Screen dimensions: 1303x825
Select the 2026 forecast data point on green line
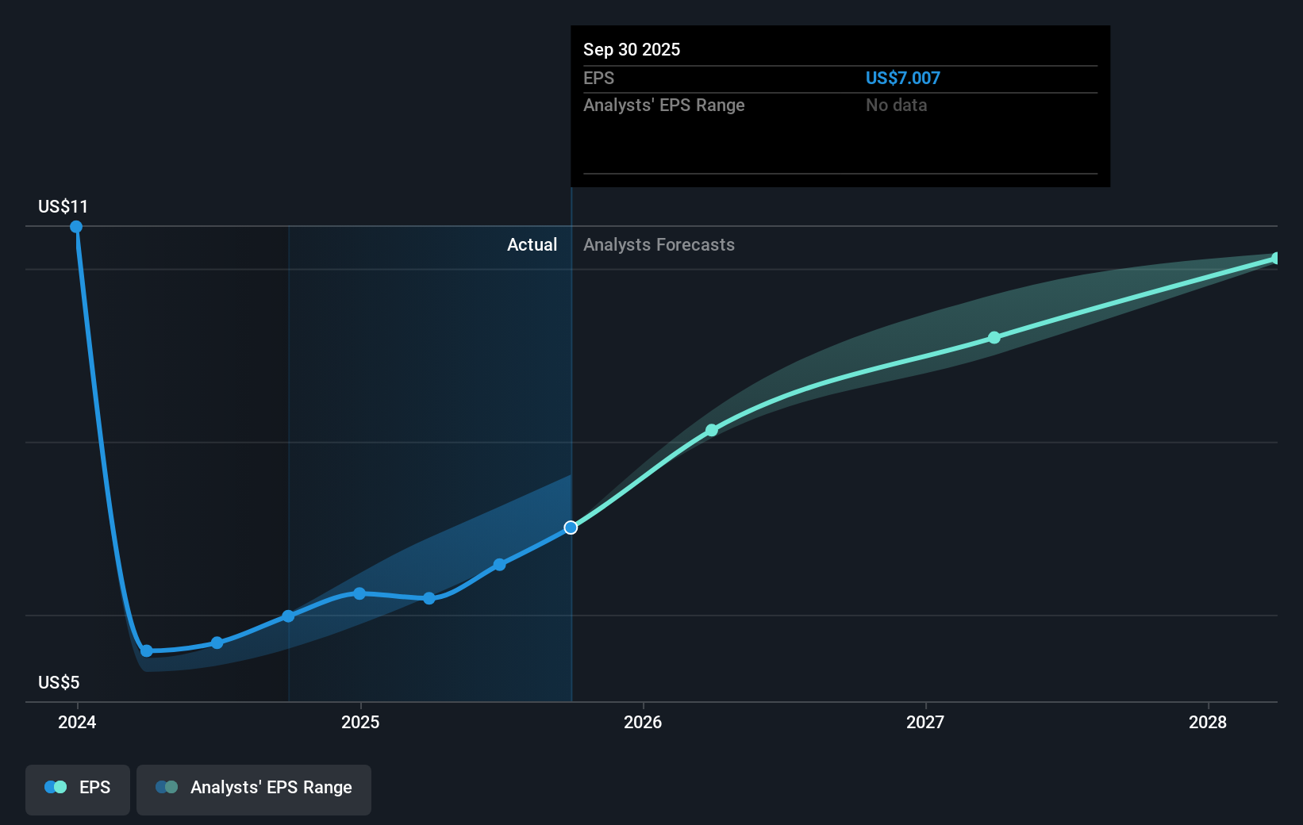pyautogui.click(x=712, y=430)
